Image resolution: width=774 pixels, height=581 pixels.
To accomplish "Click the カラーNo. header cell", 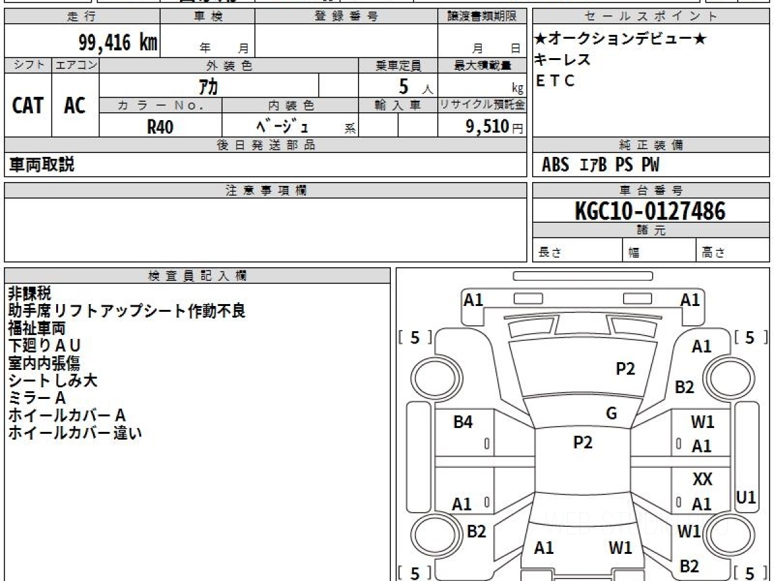I will (161, 105).
